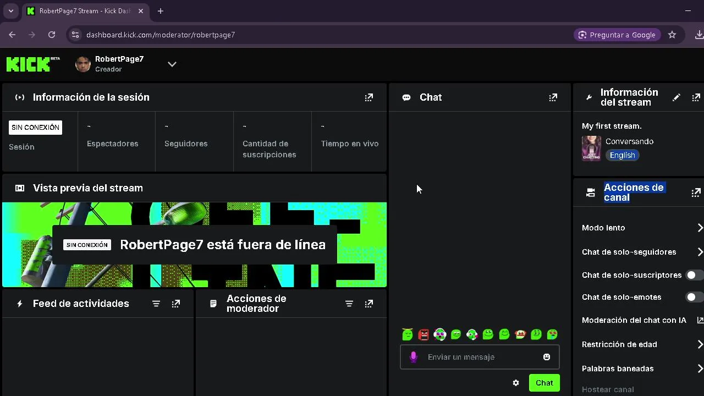Screen dimensions: 704x396
Task: Pop out the Feed de actividades panel
Action: tap(176, 304)
